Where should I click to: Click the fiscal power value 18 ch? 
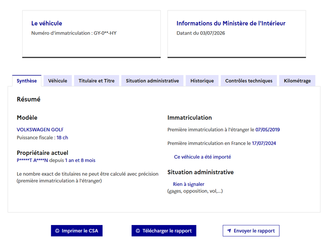coord(62,138)
